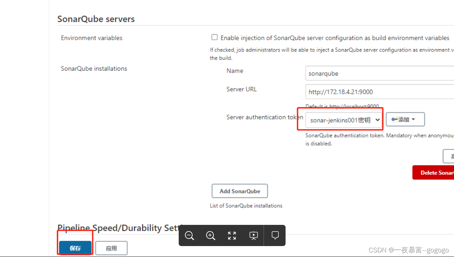Zoom out with the magnifier minus icon

(x=189, y=235)
